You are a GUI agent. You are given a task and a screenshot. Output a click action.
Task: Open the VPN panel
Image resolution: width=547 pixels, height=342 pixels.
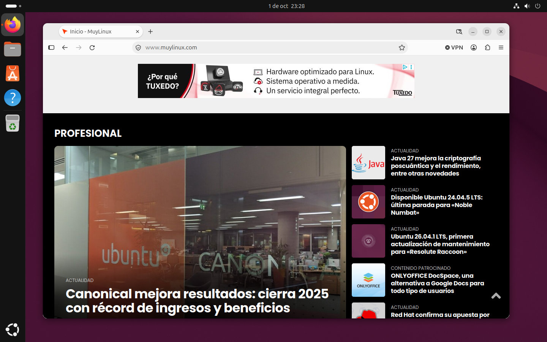454,47
